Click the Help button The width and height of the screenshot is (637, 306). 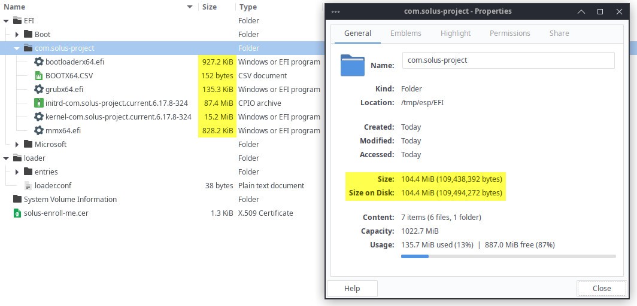tap(352, 289)
